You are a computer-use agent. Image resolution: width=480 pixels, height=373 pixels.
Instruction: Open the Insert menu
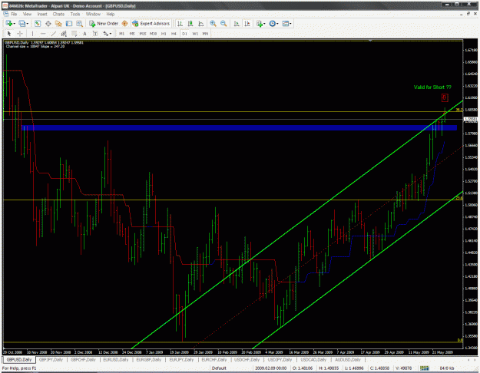point(42,14)
